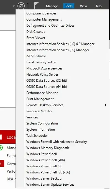Expand Remote Desktop Services submenu arrow
The image size is (110, 189).
coord(106,105)
